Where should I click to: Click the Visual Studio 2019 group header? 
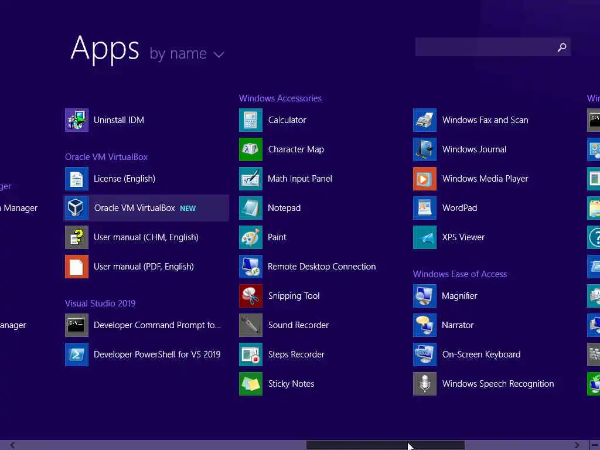[x=100, y=304]
